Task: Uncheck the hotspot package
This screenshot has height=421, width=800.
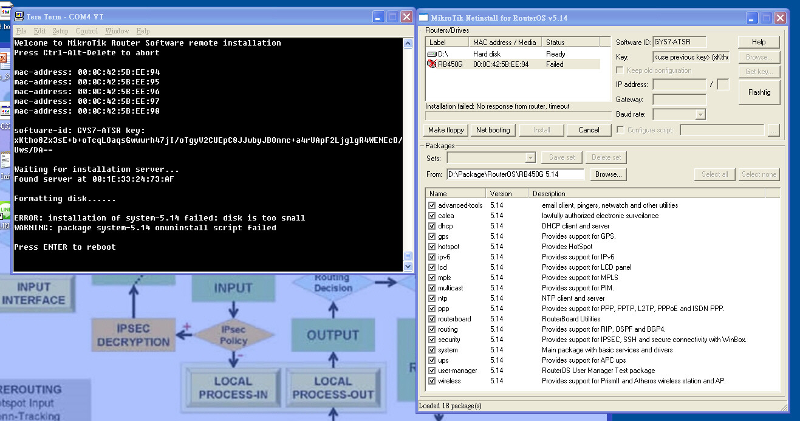Action: click(x=432, y=247)
